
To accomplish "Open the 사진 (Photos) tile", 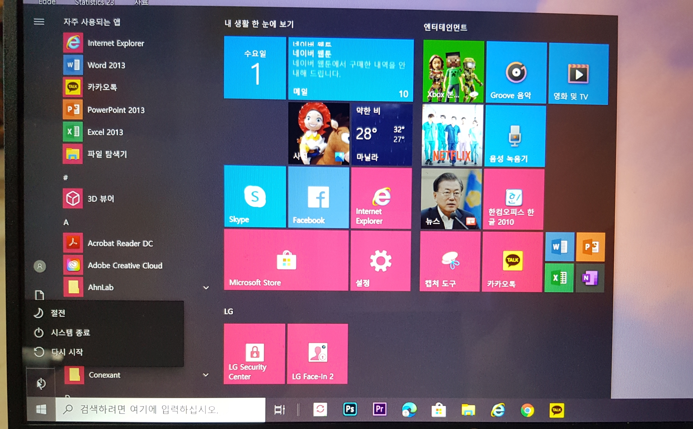I will [x=319, y=134].
